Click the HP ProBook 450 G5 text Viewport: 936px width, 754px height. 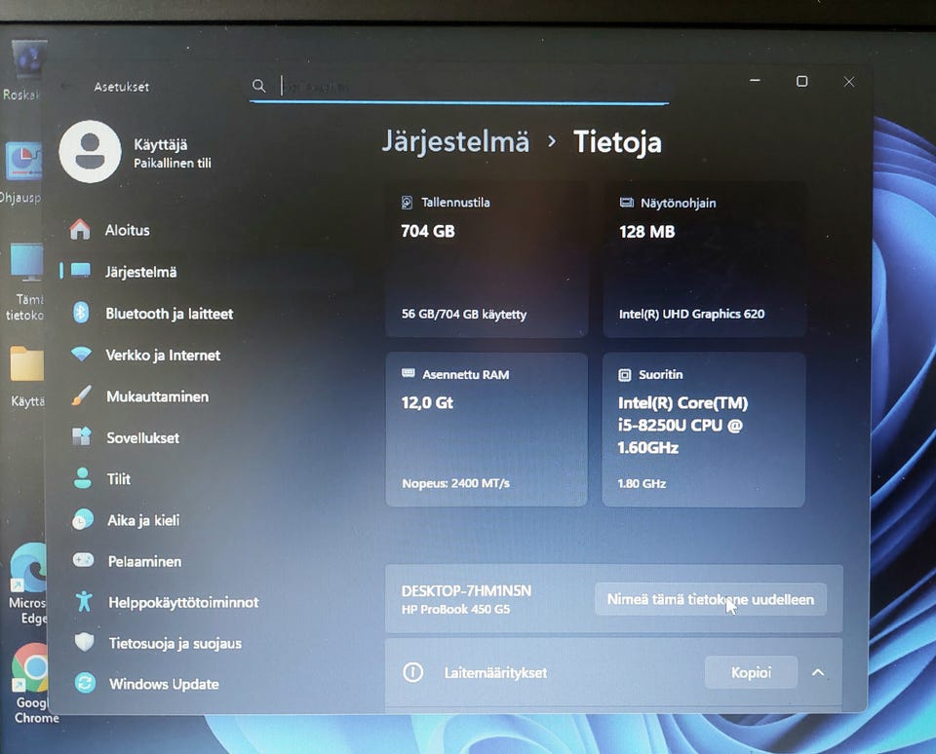coord(455,609)
